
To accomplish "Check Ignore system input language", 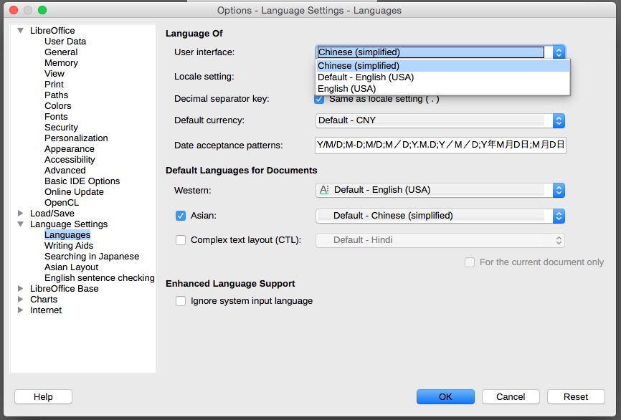I will [181, 301].
